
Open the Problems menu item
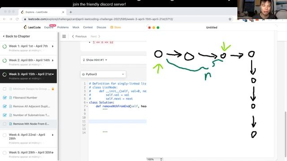[63, 27]
